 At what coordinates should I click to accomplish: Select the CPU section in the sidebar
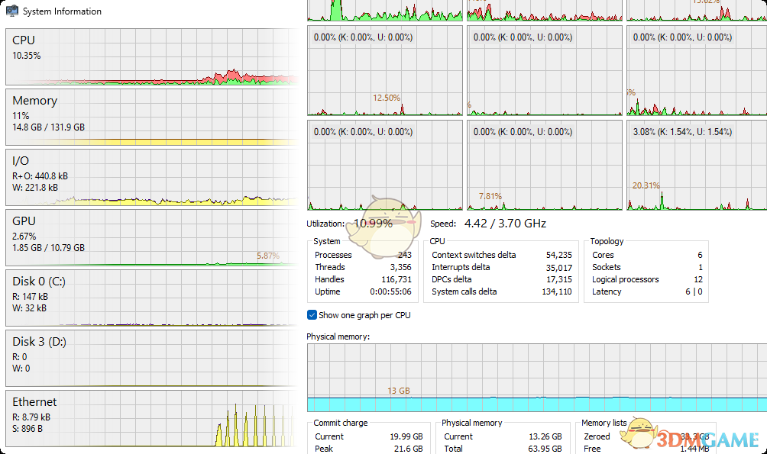pos(151,57)
